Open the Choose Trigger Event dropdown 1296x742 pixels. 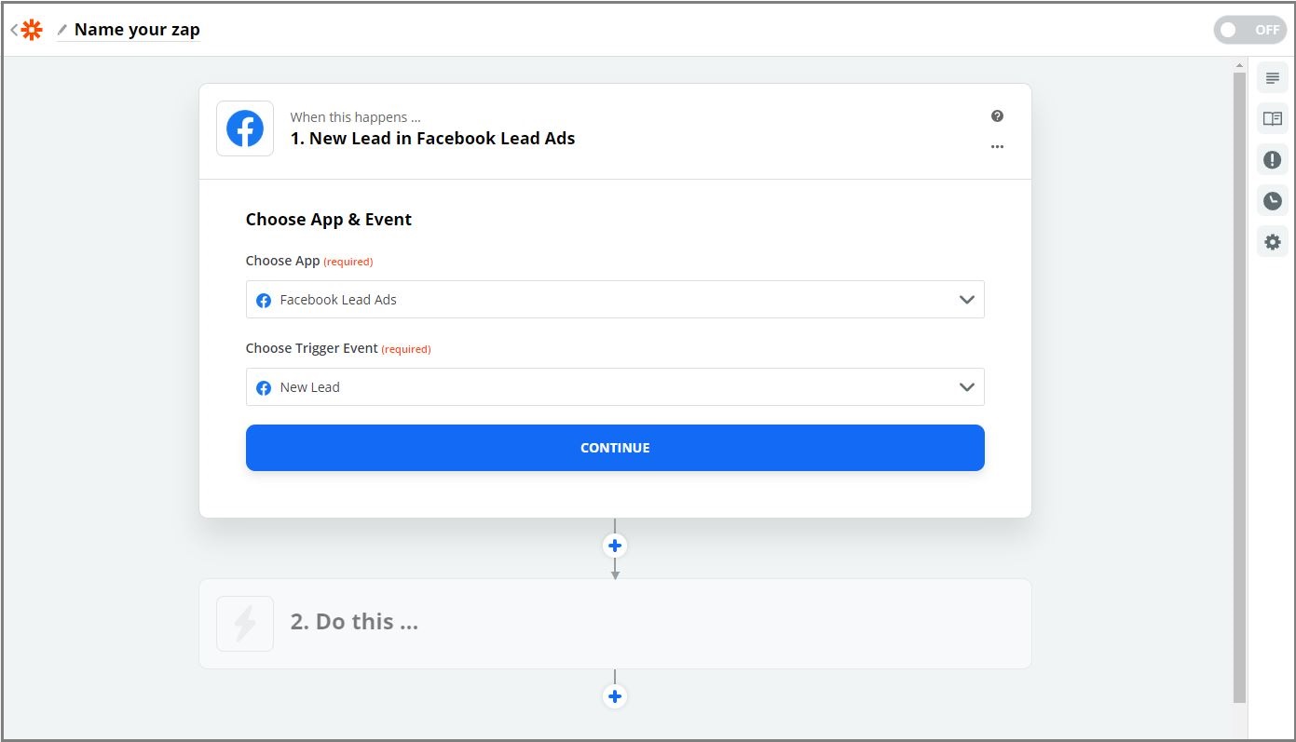(x=615, y=387)
